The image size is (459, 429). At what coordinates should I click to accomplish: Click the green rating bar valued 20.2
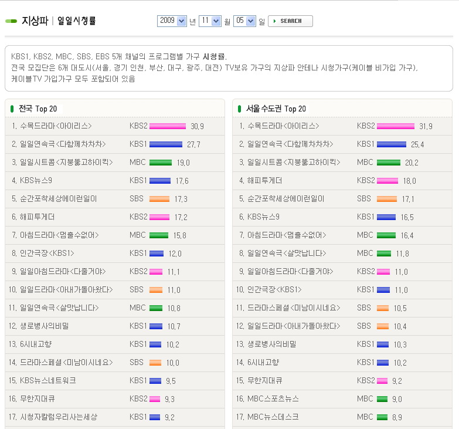point(389,163)
